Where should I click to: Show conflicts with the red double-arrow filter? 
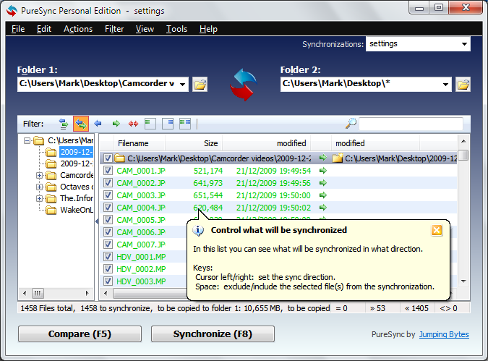click(133, 124)
